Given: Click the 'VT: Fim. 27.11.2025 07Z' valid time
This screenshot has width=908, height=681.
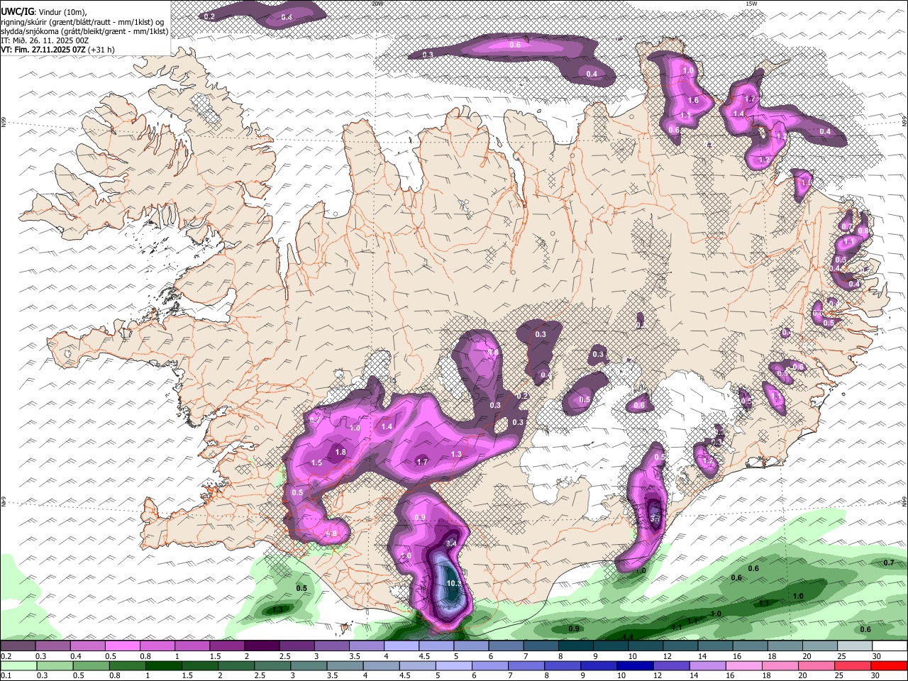Looking at the screenshot, I should click(x=43, y=50).
